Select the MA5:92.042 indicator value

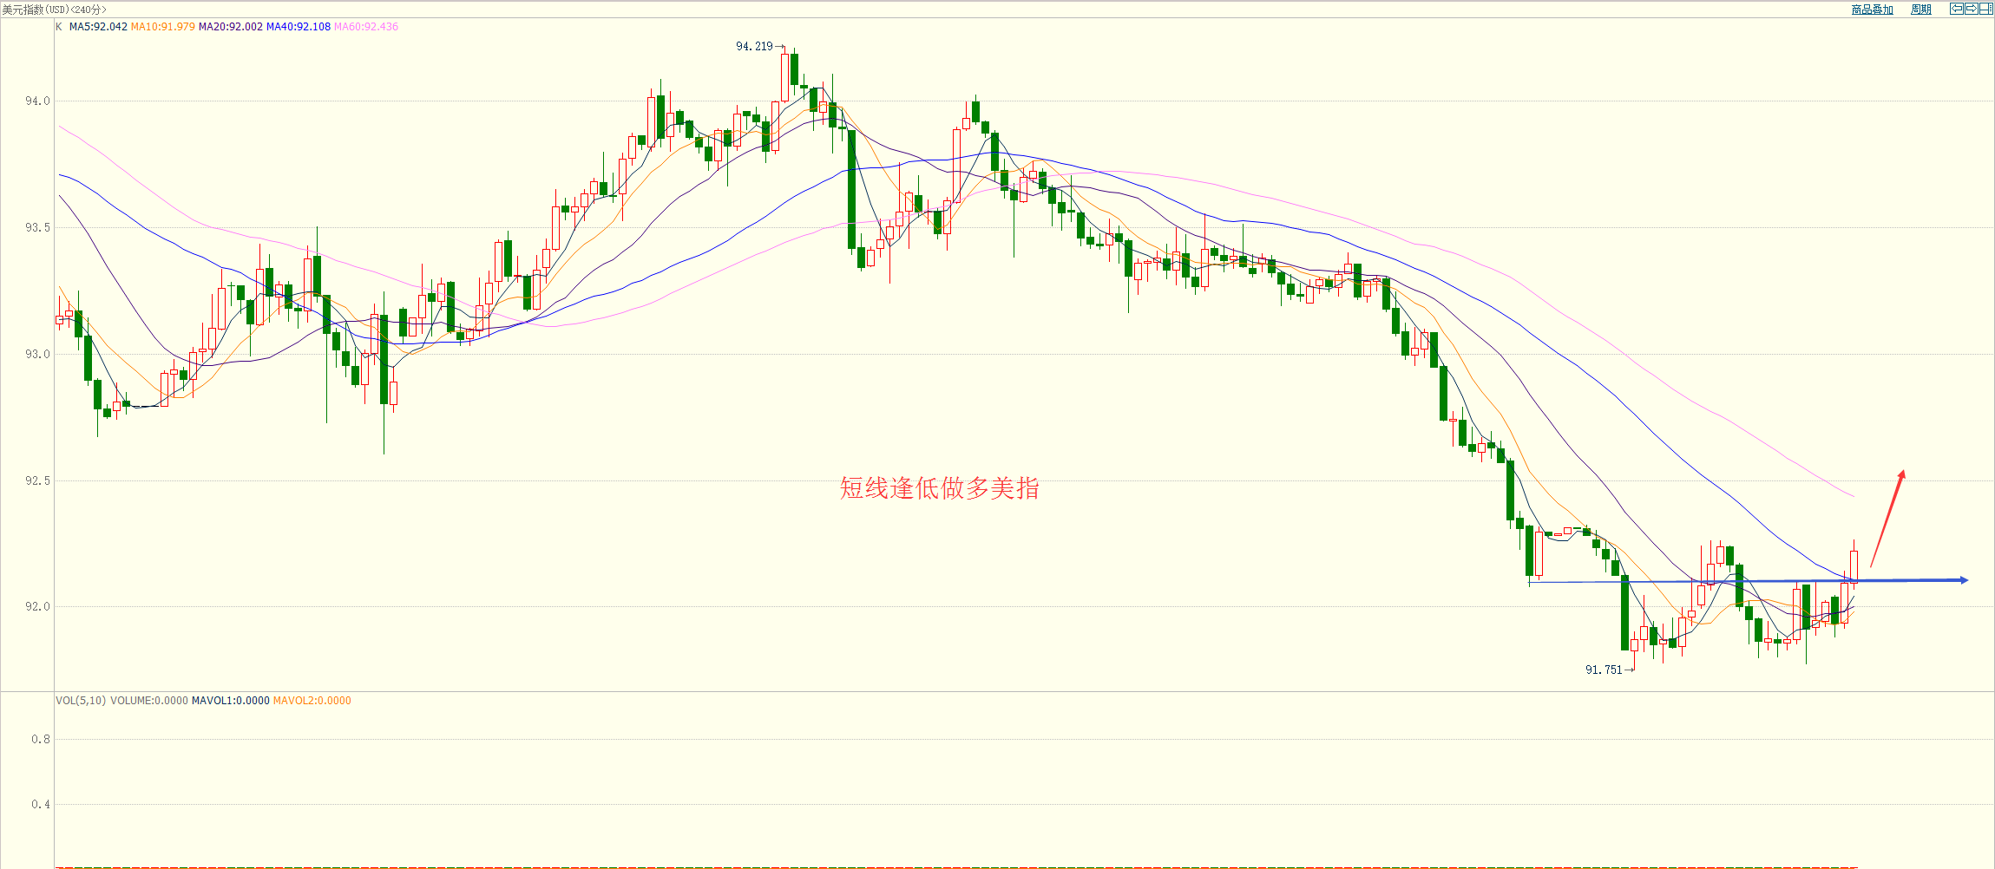(98, 27)
